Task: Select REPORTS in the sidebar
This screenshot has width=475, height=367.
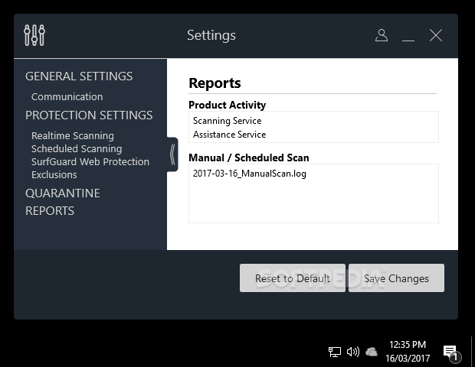Action: coord(50,211)
